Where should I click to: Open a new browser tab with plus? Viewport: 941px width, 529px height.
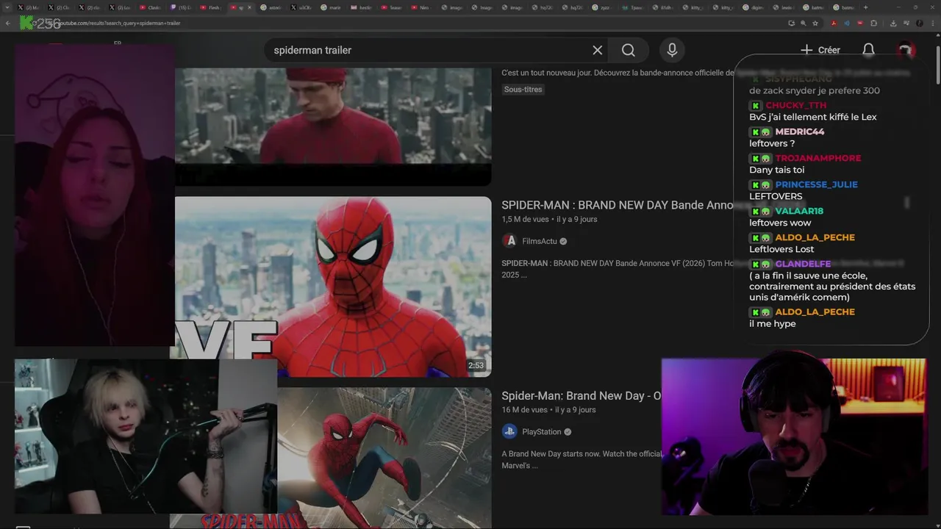coord(865,7)
